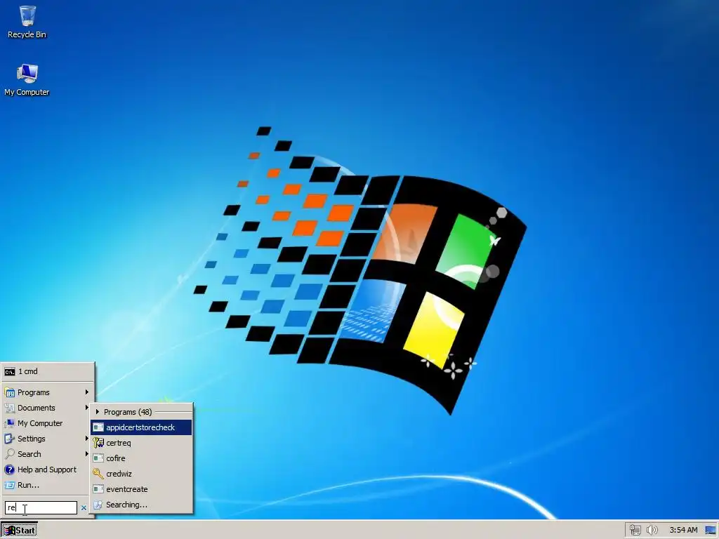Expand the Settings submenu arrow
This screenshot has width=719, height=539.
pos(86,439)
